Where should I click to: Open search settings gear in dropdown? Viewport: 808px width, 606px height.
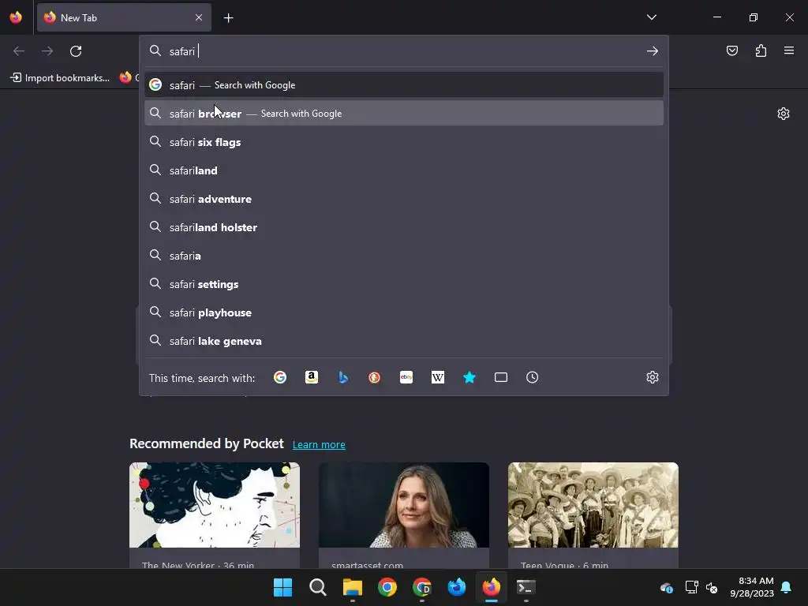coord(653,378)
